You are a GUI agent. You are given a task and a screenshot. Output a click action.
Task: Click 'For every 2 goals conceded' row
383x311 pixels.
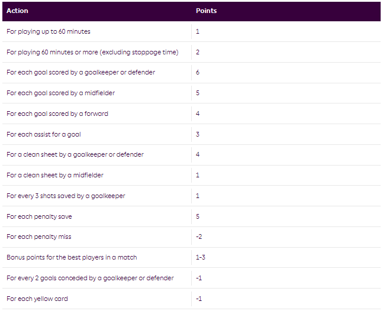point(90,278)
